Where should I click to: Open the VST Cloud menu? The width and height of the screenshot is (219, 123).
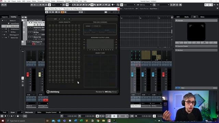(x=75, y=1)
